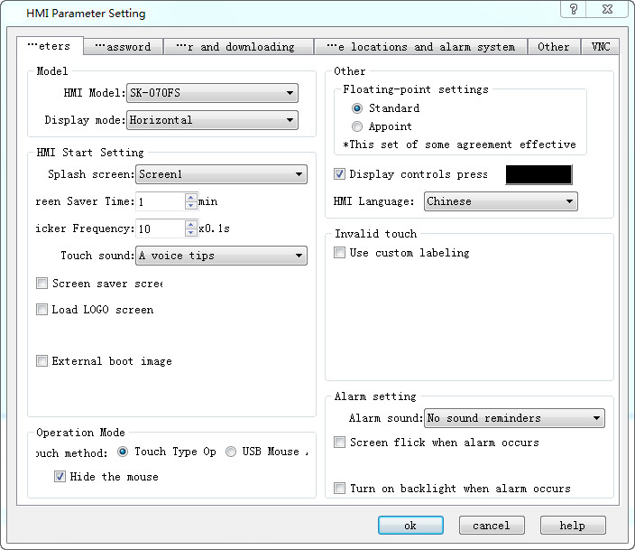Open the black press color swatch
Image resolution: width=635 pixels, height=550 pixels.
(538, 174)
